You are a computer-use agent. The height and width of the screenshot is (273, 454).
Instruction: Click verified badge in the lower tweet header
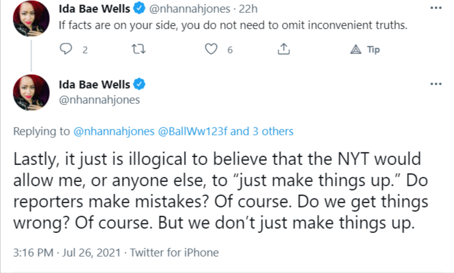click(138, 84)
